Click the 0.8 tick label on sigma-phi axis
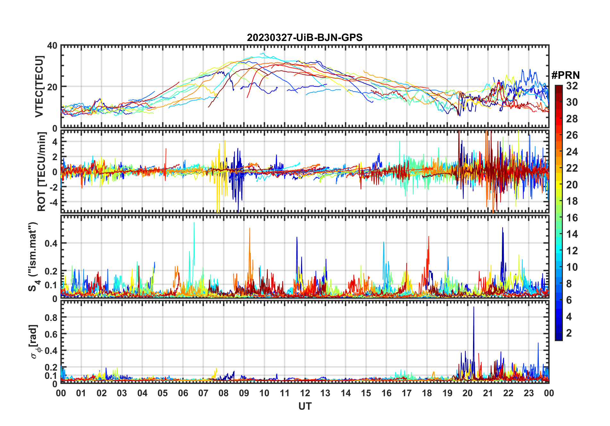The width and height of the screenshot is (610, 426). pos(51,317)
